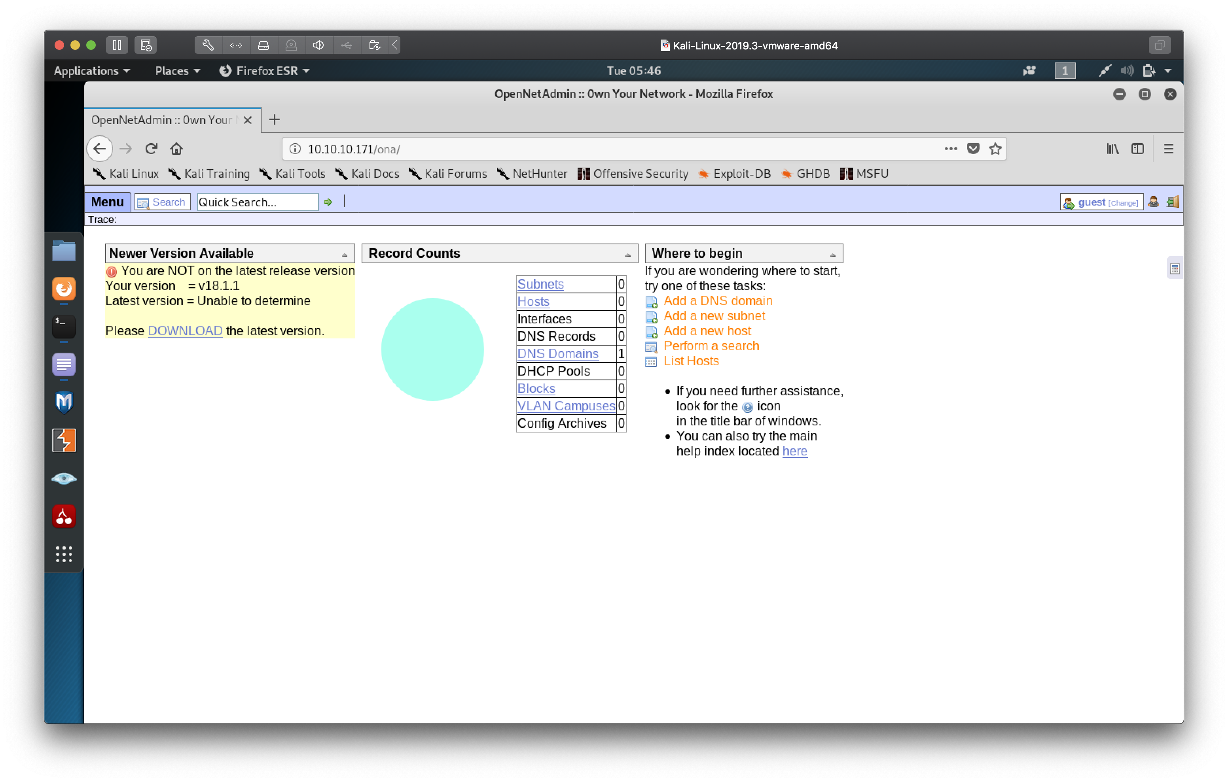Screen dimensions: 1228x782
Task: Click the Firefox reload page icon
Action: (x=151, y=149)
